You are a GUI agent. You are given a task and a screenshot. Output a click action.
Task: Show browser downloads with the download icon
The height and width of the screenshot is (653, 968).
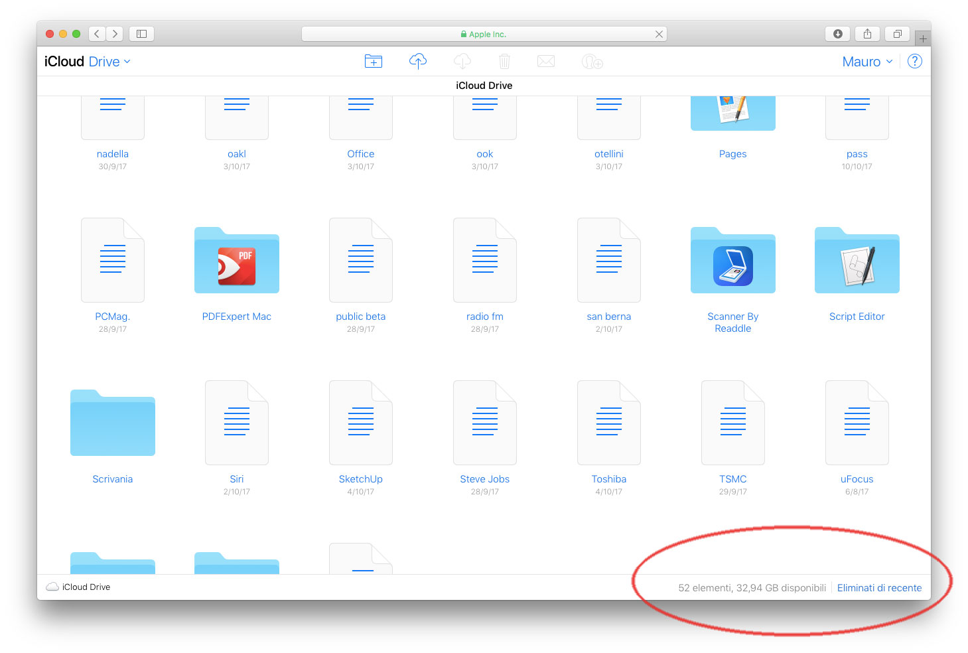(x=837, y=33)
